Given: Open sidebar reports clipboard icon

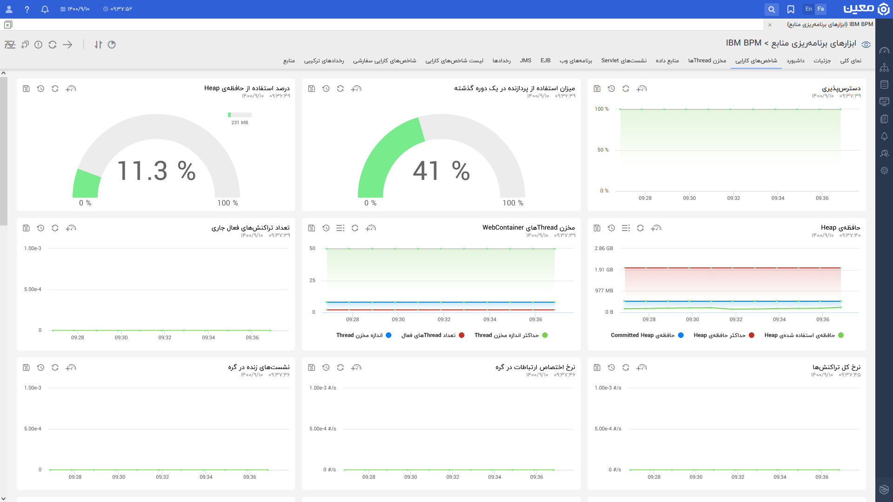Looking at the screenshot, I should (885, 119).
